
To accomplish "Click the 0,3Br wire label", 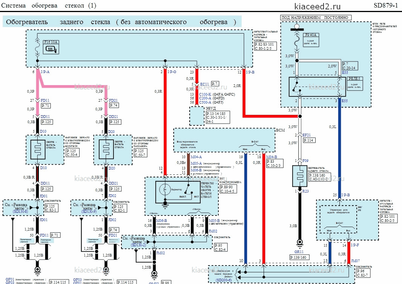I will click(x=181, y=163).
